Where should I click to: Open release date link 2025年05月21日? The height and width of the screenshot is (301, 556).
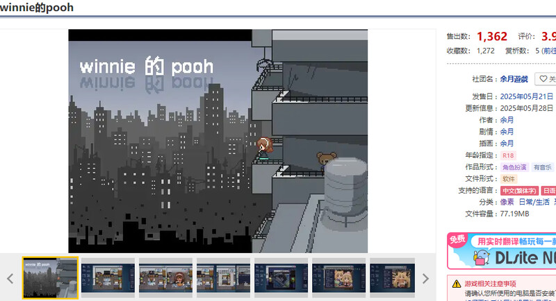527,96
